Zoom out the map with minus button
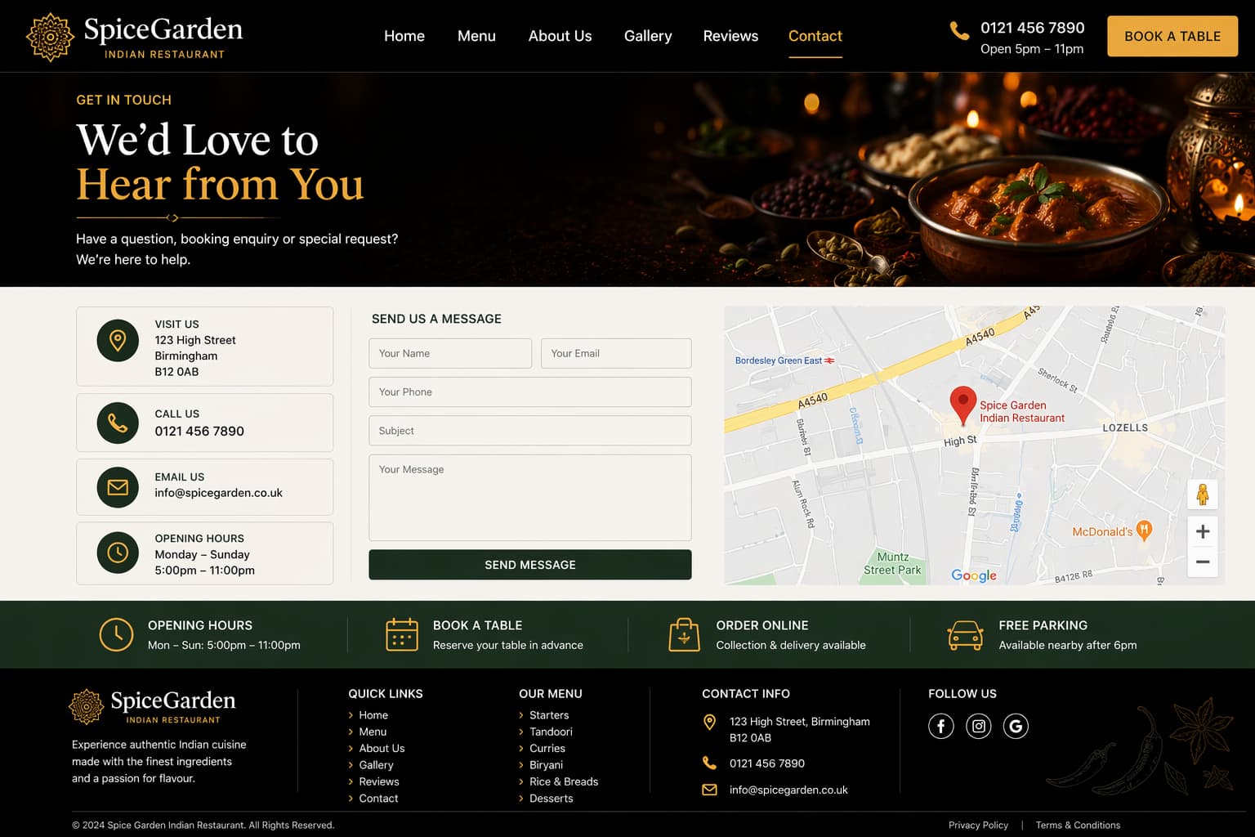This screenshot has width=1255, height=837. tap(1202, 562)
